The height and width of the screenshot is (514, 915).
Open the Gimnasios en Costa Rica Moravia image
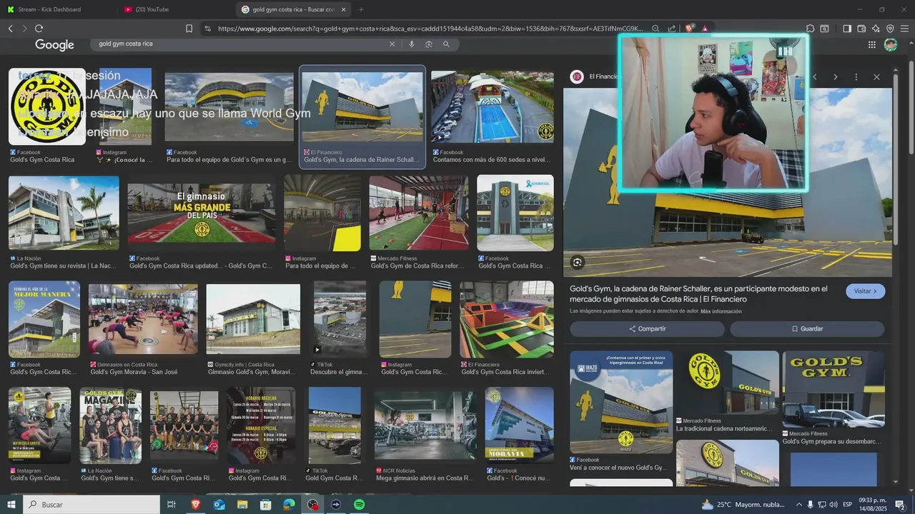point(143,319)
